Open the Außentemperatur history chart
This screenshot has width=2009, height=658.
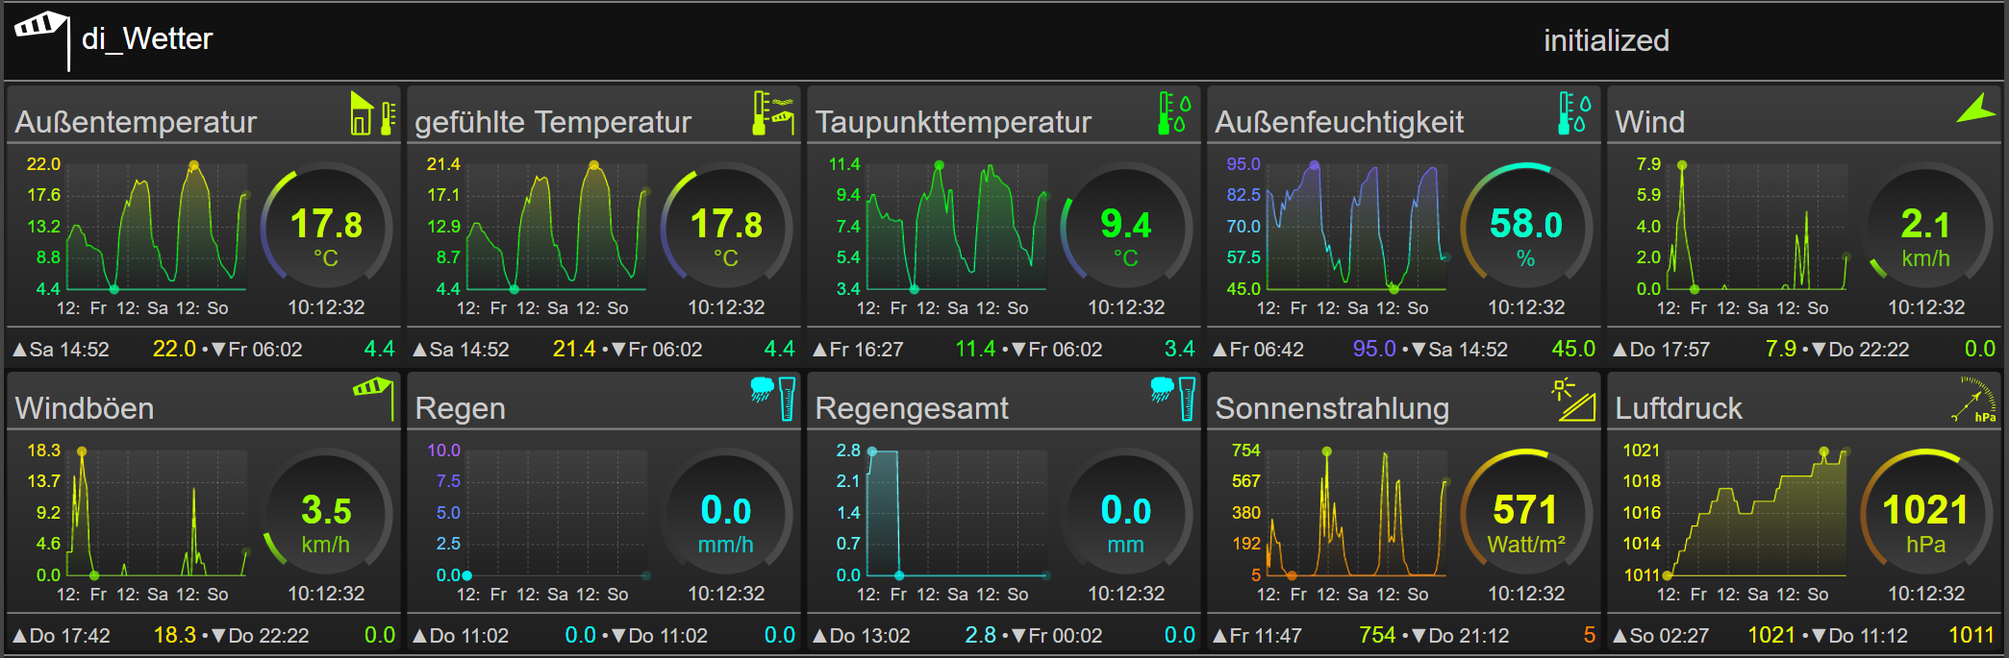tap(137, 237)
